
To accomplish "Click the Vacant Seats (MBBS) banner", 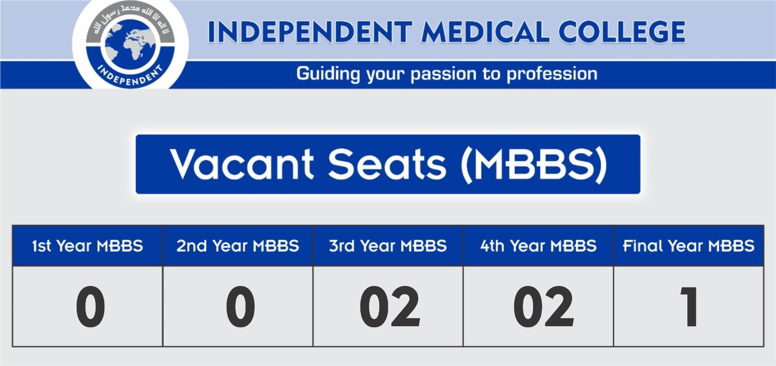I will tap(388, 164).
